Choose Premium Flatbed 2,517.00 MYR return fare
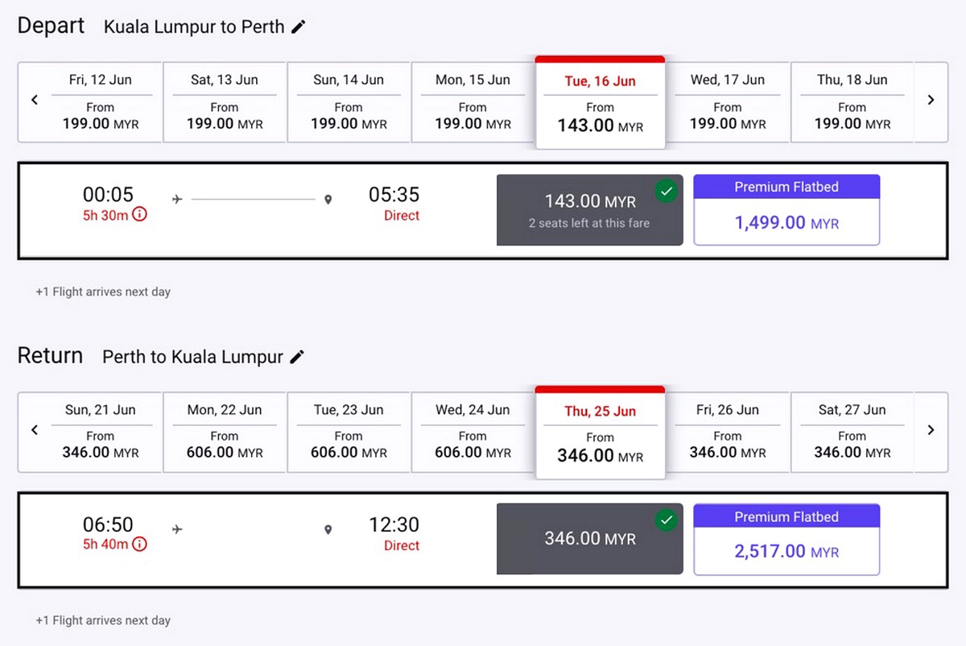 pos(786,540)
